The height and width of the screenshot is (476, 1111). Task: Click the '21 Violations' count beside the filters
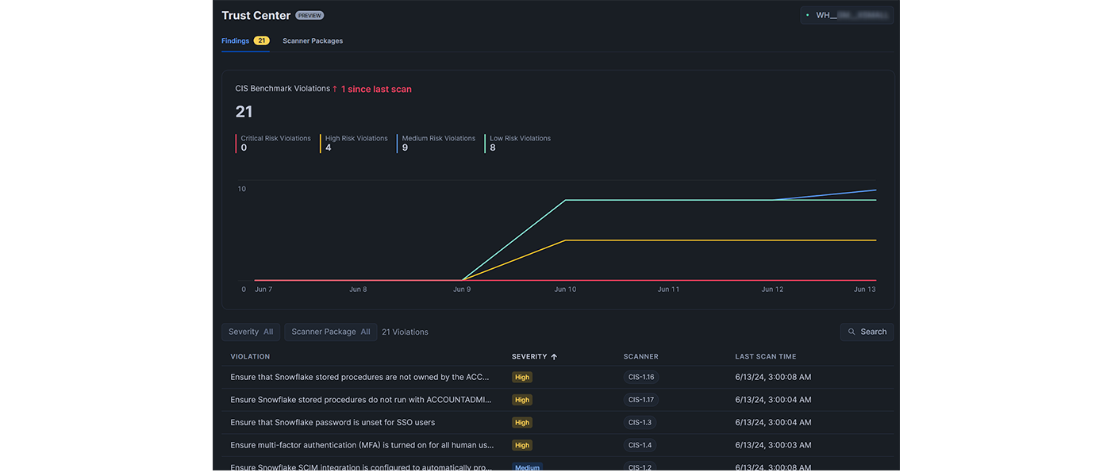[x=406, y=332]
